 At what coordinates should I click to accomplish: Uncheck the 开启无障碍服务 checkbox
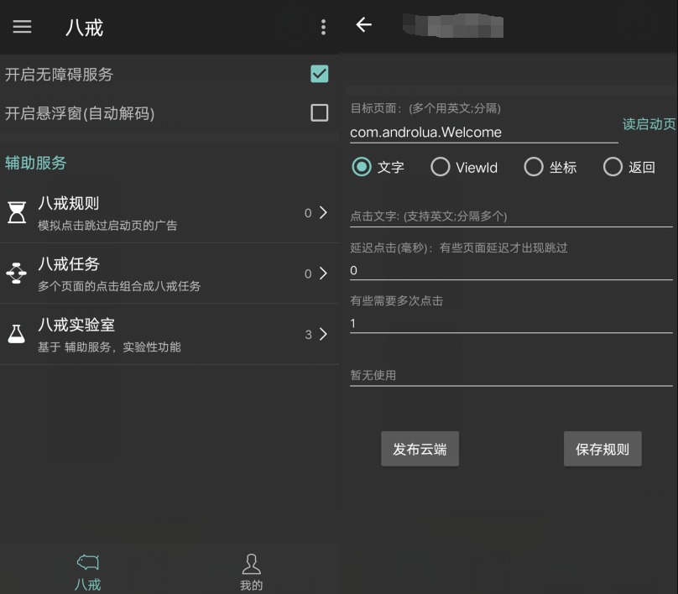(319, 74)
